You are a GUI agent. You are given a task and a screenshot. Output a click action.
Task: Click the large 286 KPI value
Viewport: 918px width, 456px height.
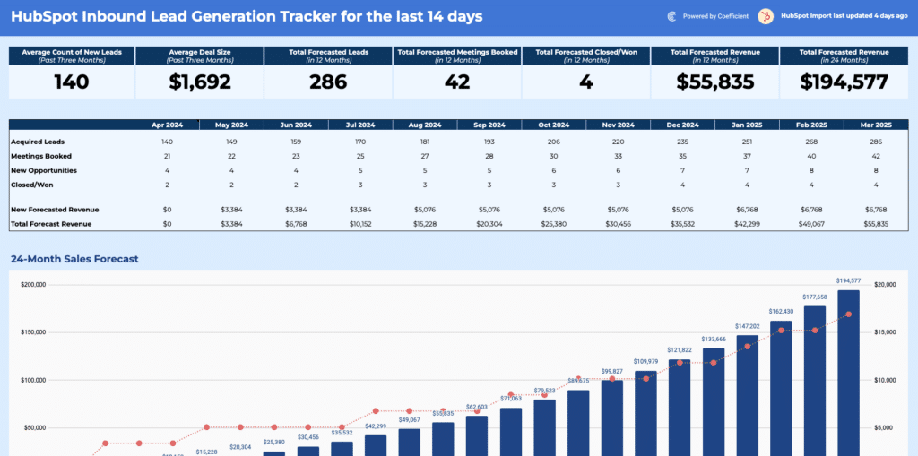click(328, 82)
